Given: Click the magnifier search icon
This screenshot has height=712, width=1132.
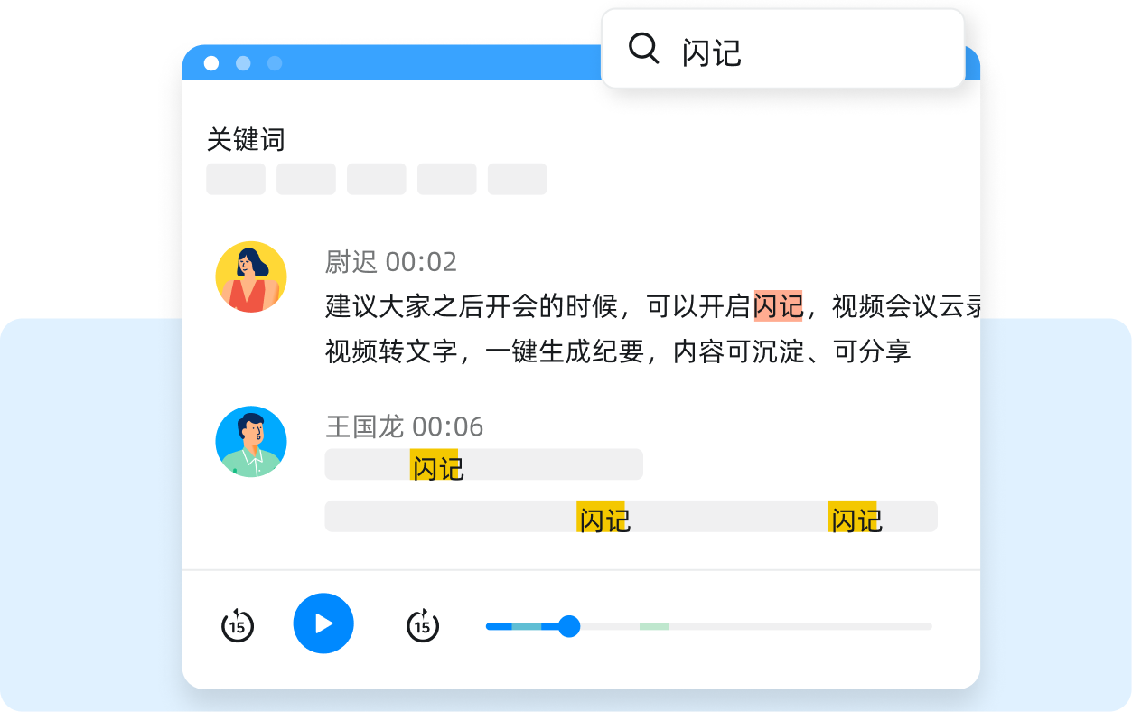Looking at the screenshot, I should (x=643, y=49).
